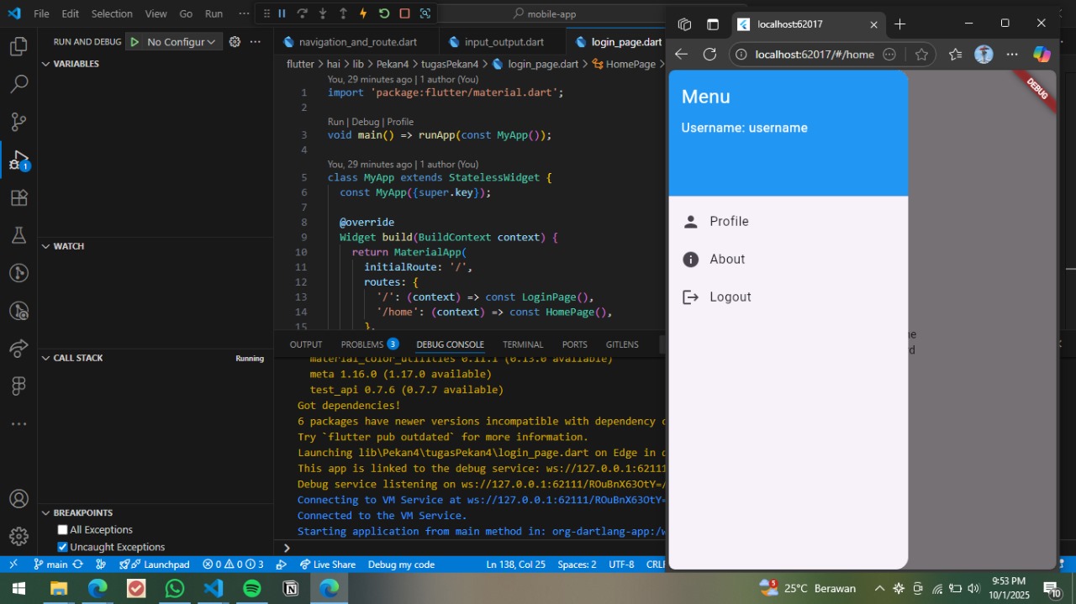Pause the debug session
This screenshot has height=604, width=1076.
[282, 13]
